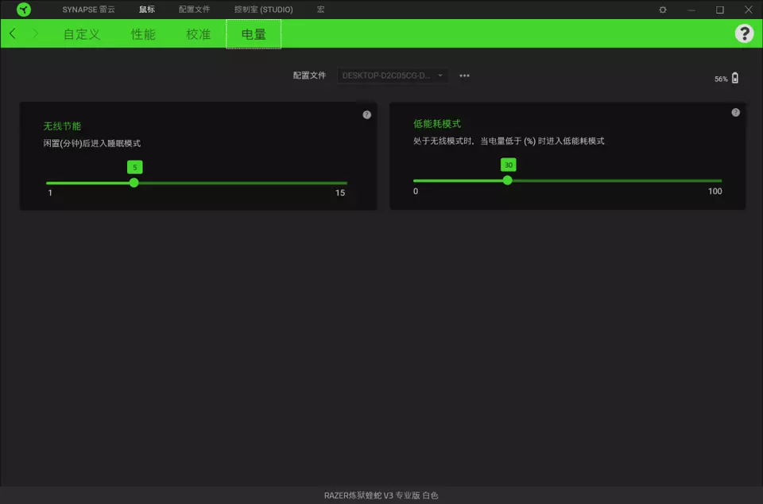Open the 鼠标 top menu

(146, 10)
